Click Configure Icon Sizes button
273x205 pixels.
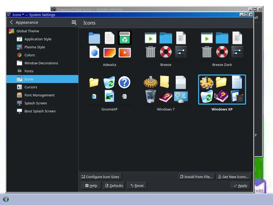(101, 177)
